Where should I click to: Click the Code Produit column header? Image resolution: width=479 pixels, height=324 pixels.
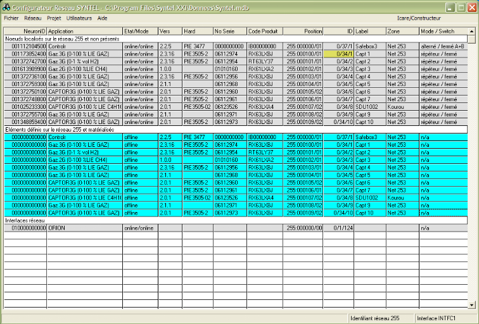click(264, 30)
